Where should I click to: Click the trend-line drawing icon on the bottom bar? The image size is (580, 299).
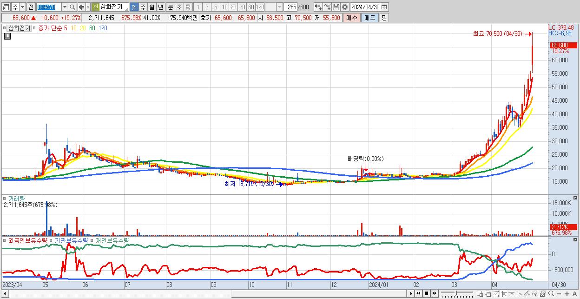pyautogui.click(x=527, y=294)
